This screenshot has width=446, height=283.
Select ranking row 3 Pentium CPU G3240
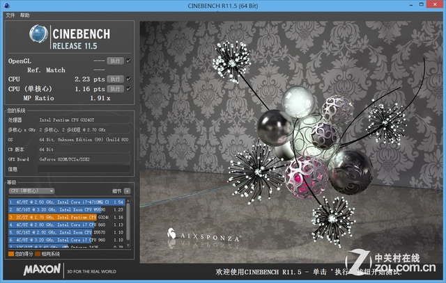[67, 218]
